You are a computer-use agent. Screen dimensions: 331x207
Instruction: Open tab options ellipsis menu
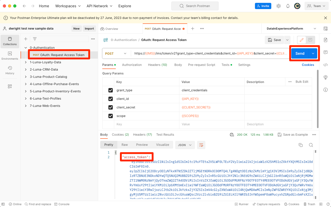point(202,29)
